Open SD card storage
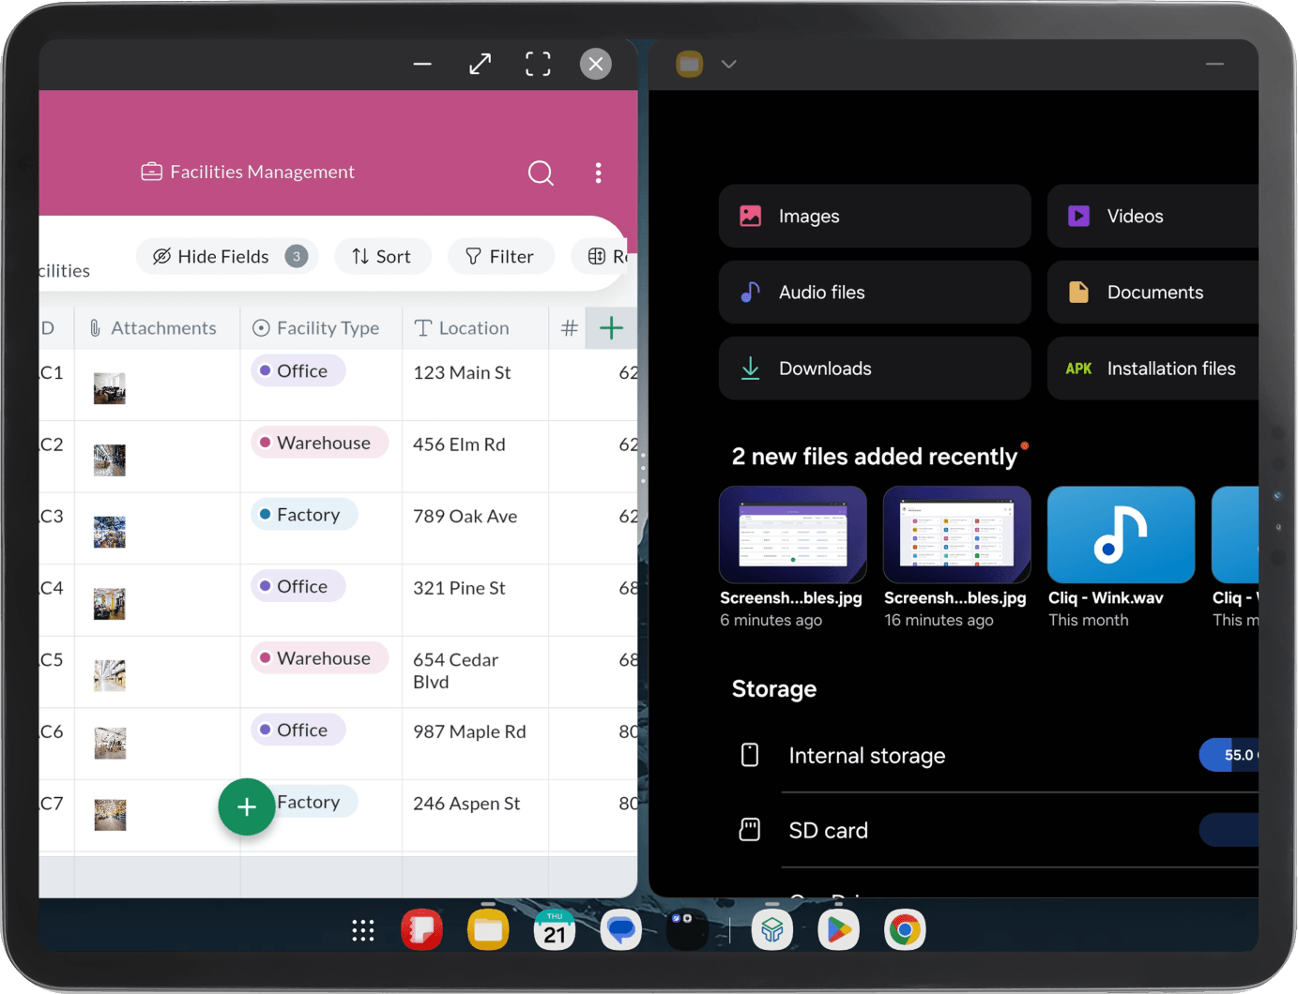Image resolution: width=1298 pixels, height=994 pixels. point(995,831)
